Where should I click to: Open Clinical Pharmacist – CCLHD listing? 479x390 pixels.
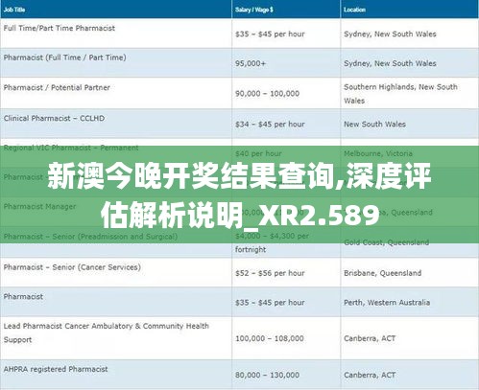pos(54,118)
